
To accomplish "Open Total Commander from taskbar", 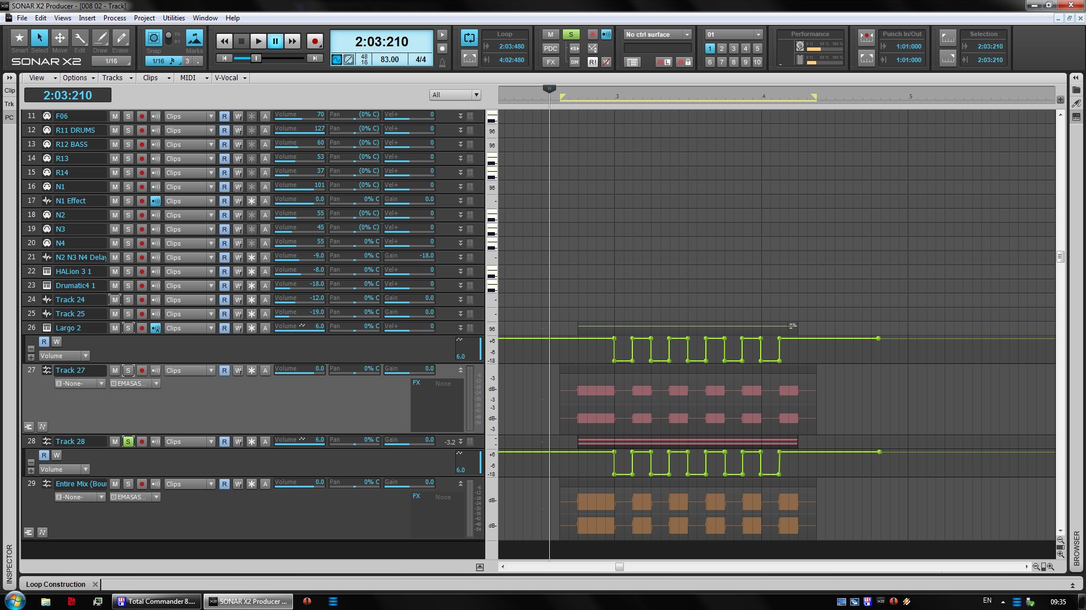I will 156,601.
